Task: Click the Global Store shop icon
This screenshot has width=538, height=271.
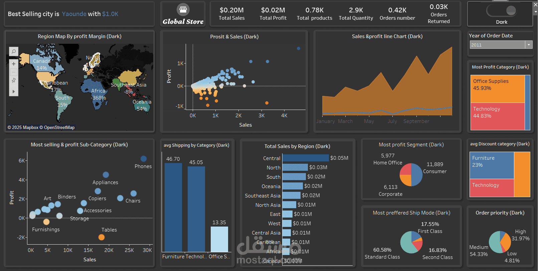Action: (183, 9)
